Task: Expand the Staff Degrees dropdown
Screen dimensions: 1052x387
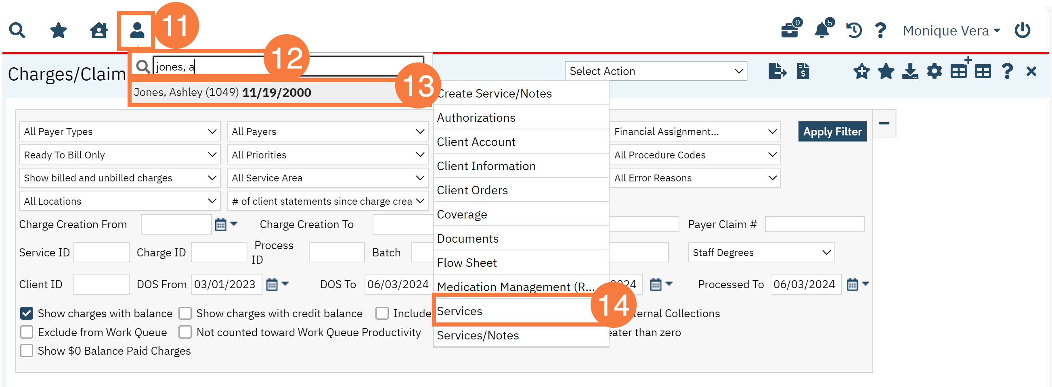Action: 761,252
